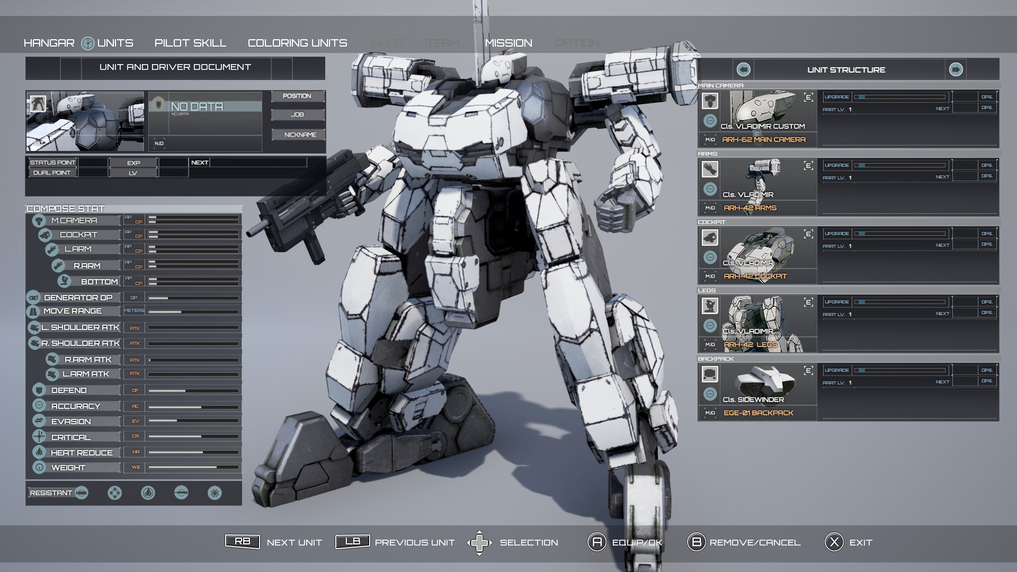Switch to the Mission tab

click(508, 43)
